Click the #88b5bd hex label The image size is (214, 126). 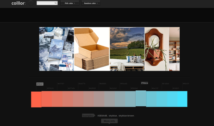click(x=134, y=88)
